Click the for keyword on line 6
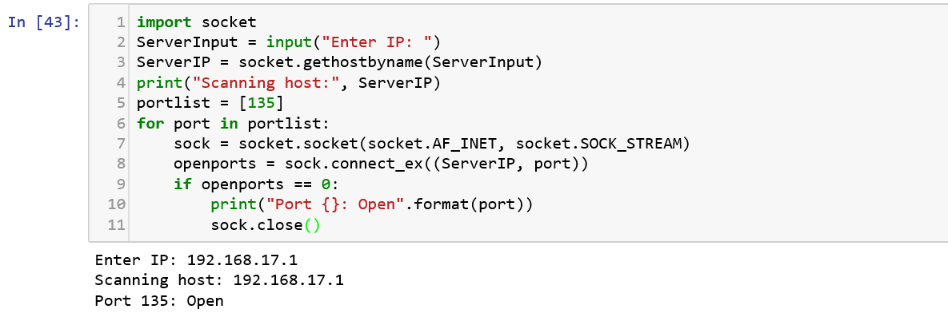The height and width of the screenshot is (313, 948). click(151, 124)
